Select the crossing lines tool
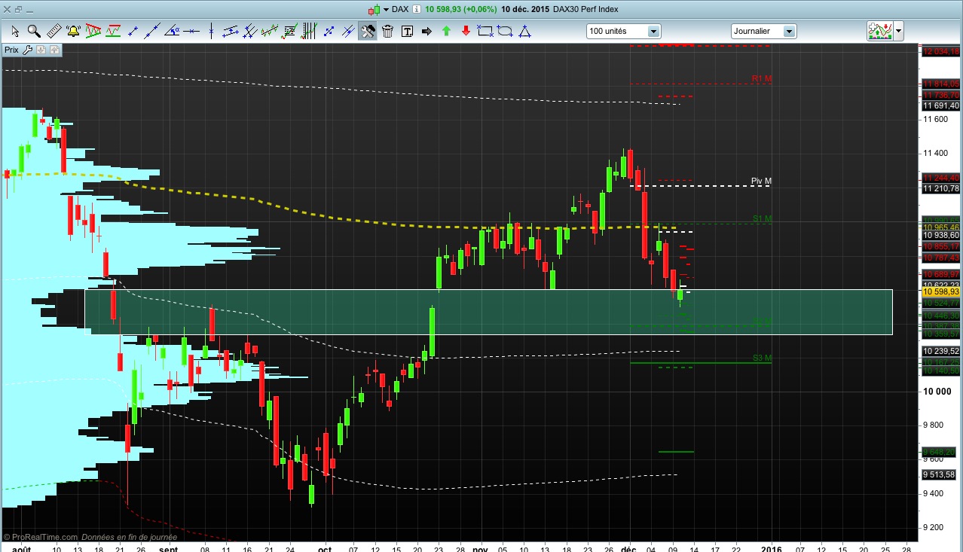963x552 pixels. 348,31
